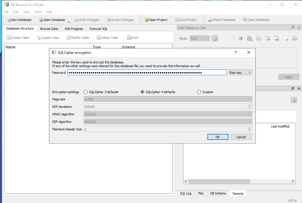Viewport: 302px width, 203px height.
Task: Click Cancel in the SQLCipher dialog
Action: 241,137
